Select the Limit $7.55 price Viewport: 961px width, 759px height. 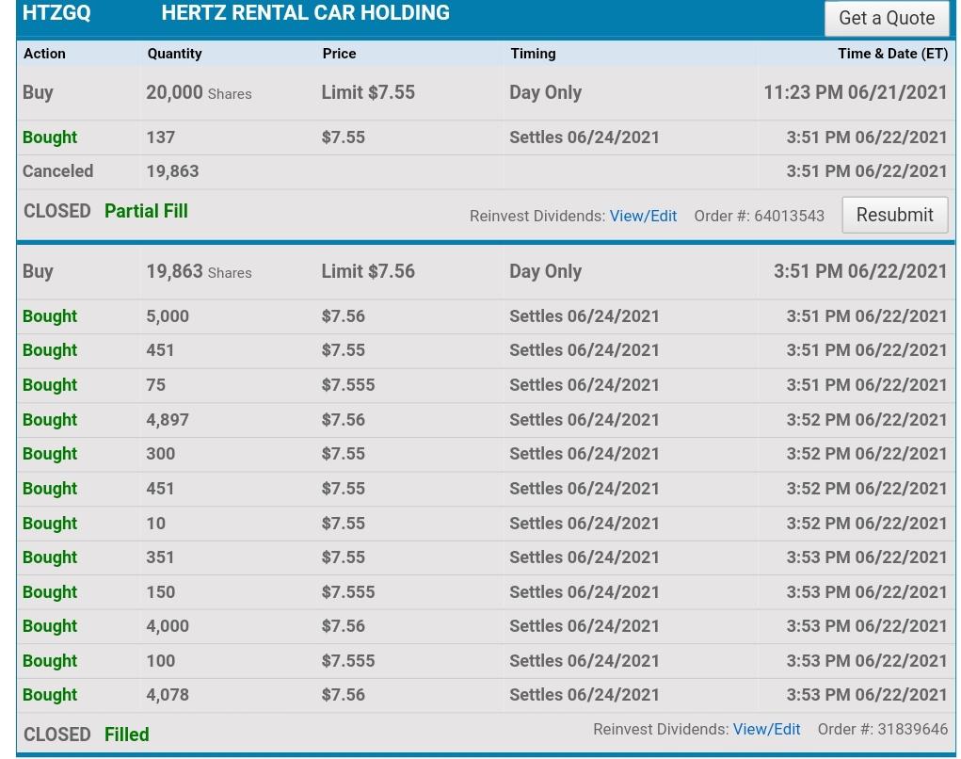(368, 92)
